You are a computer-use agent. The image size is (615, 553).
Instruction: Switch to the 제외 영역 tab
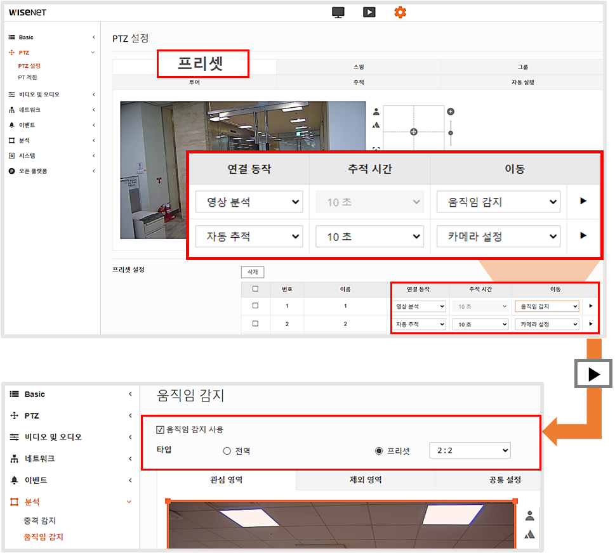point(365,480)
